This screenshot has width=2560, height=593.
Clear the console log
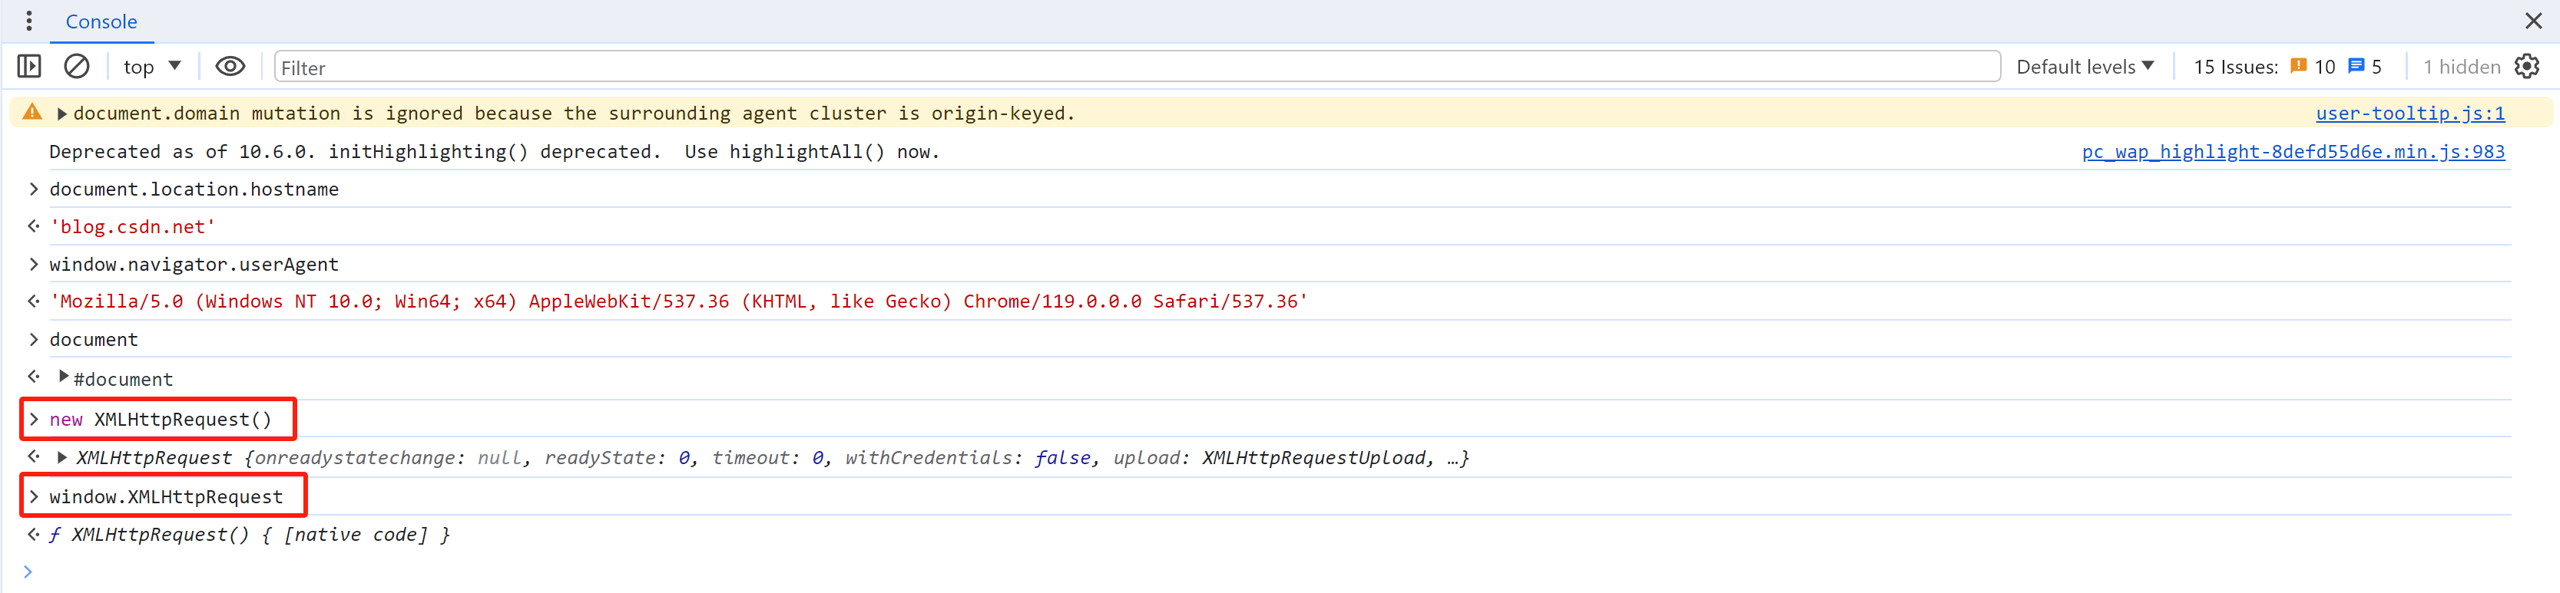(x=77, y=67)
